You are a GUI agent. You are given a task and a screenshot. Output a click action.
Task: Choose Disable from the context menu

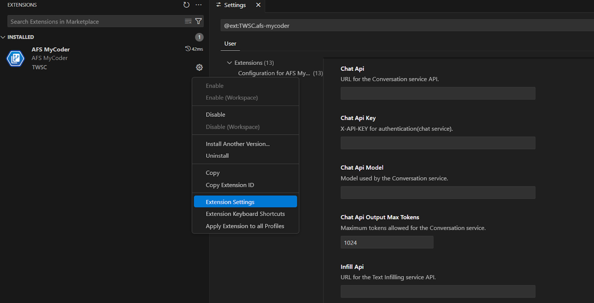(246, 115)
